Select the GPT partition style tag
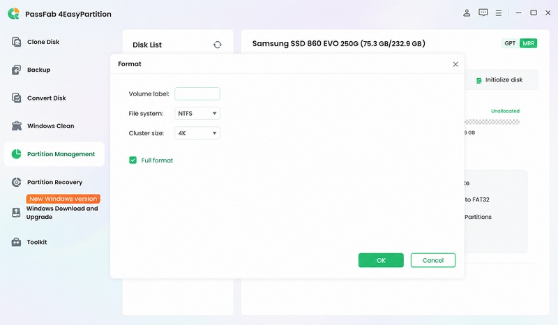 click(510, 43)
